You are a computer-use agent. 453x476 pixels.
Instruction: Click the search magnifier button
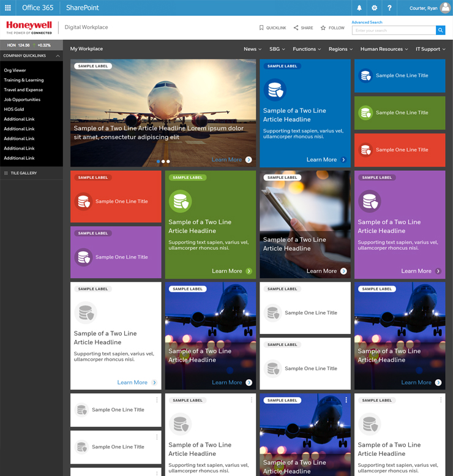click(440, 30)
